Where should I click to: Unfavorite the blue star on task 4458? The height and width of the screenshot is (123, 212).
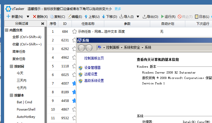74,101
